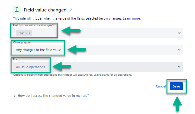Expand the For operations dropdown chevron
This screenshot has height=114, width=195.
(x=179, y=67)
